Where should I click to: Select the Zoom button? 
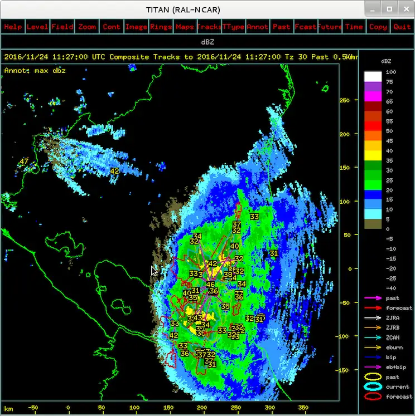click(x=87, y=27)
